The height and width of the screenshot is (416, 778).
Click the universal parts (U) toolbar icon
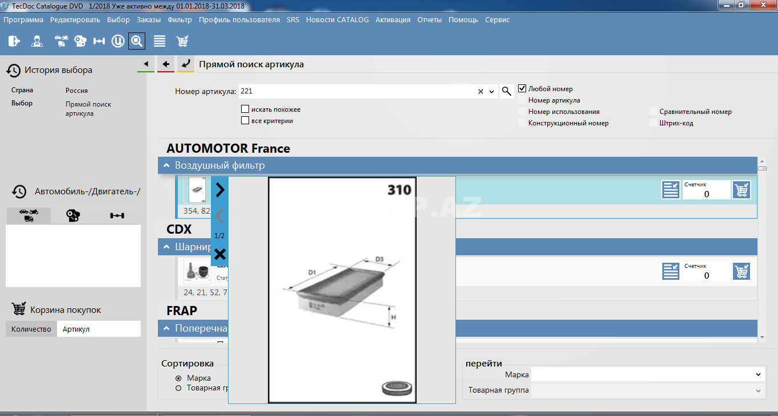tap(118, 41)
